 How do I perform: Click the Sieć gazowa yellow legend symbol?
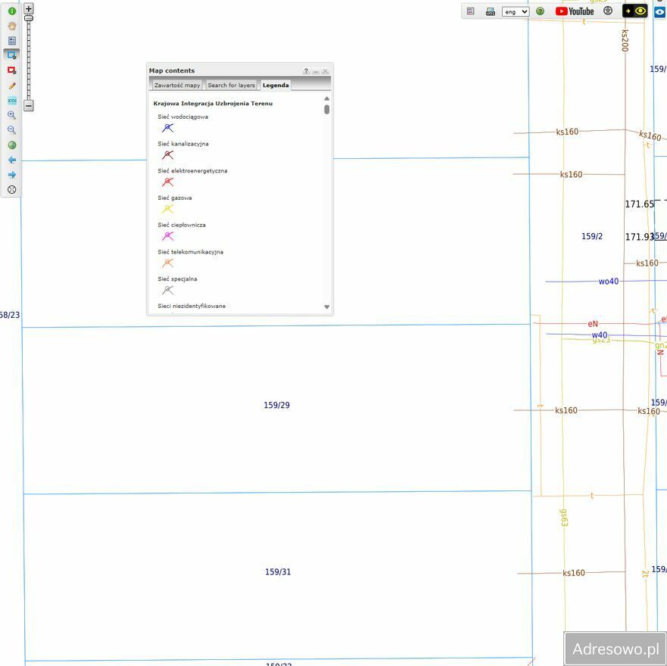click(x=167, y=209)
